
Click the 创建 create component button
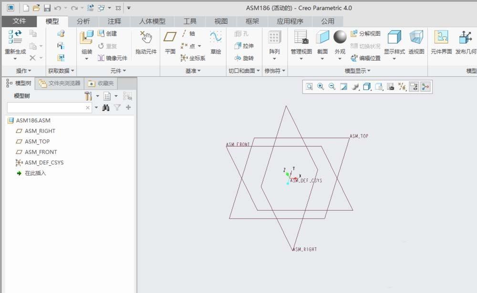[107, 34]
